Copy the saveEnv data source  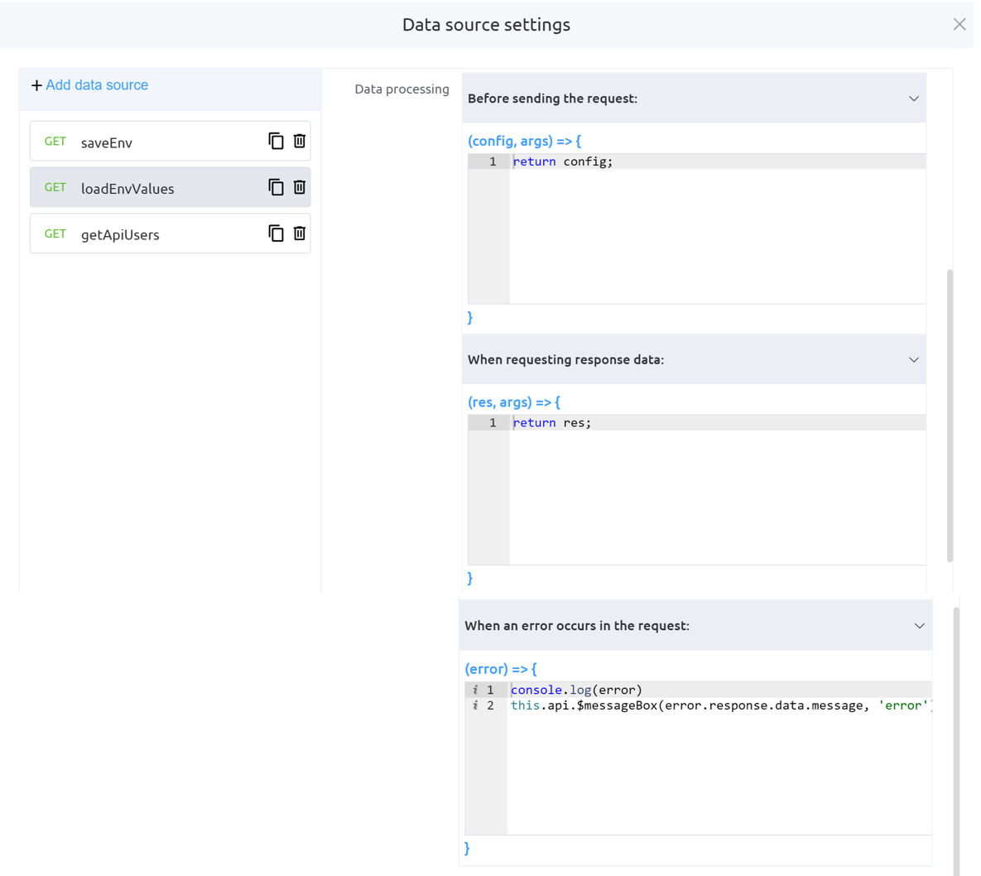tap(276, 142)
